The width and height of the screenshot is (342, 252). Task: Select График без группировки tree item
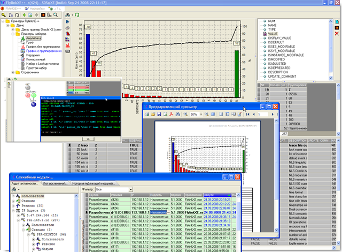pos(43,47)
